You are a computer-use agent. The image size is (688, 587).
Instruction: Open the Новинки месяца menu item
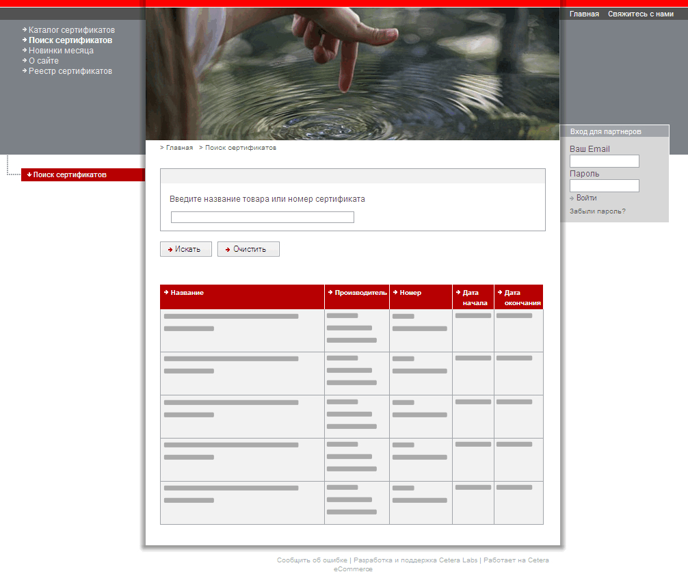pyautogui.click(x=61, y=51)
